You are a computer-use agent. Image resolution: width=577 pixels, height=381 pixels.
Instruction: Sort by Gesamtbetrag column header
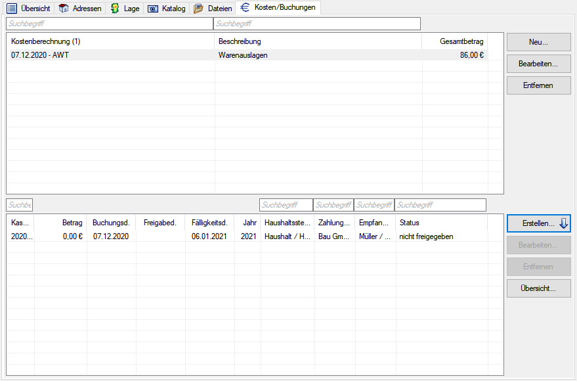pos(461,41)
